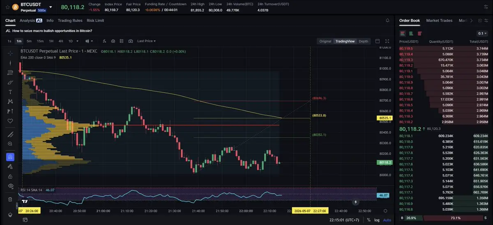This screenshot has width=493, height=225.
Task: Select the ruler measure tool
Action: 10,134
